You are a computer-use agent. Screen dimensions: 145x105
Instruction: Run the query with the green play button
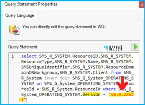pyautogui.click(x=135, y=47)
